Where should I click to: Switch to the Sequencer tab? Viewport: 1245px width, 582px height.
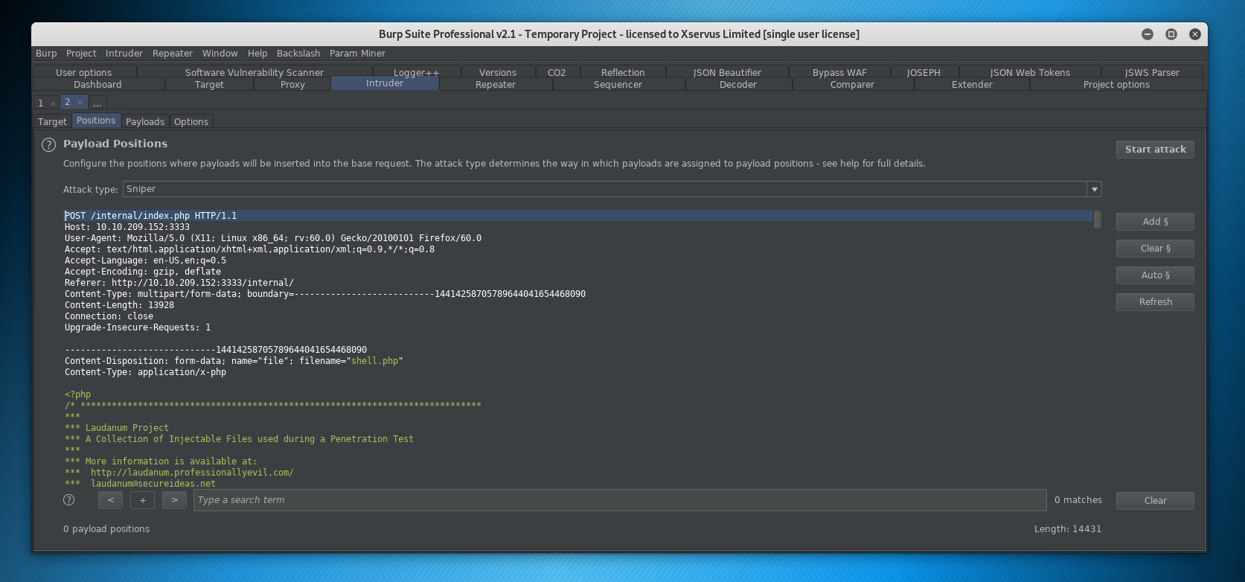pyautogui.click(x=618, y=84)
